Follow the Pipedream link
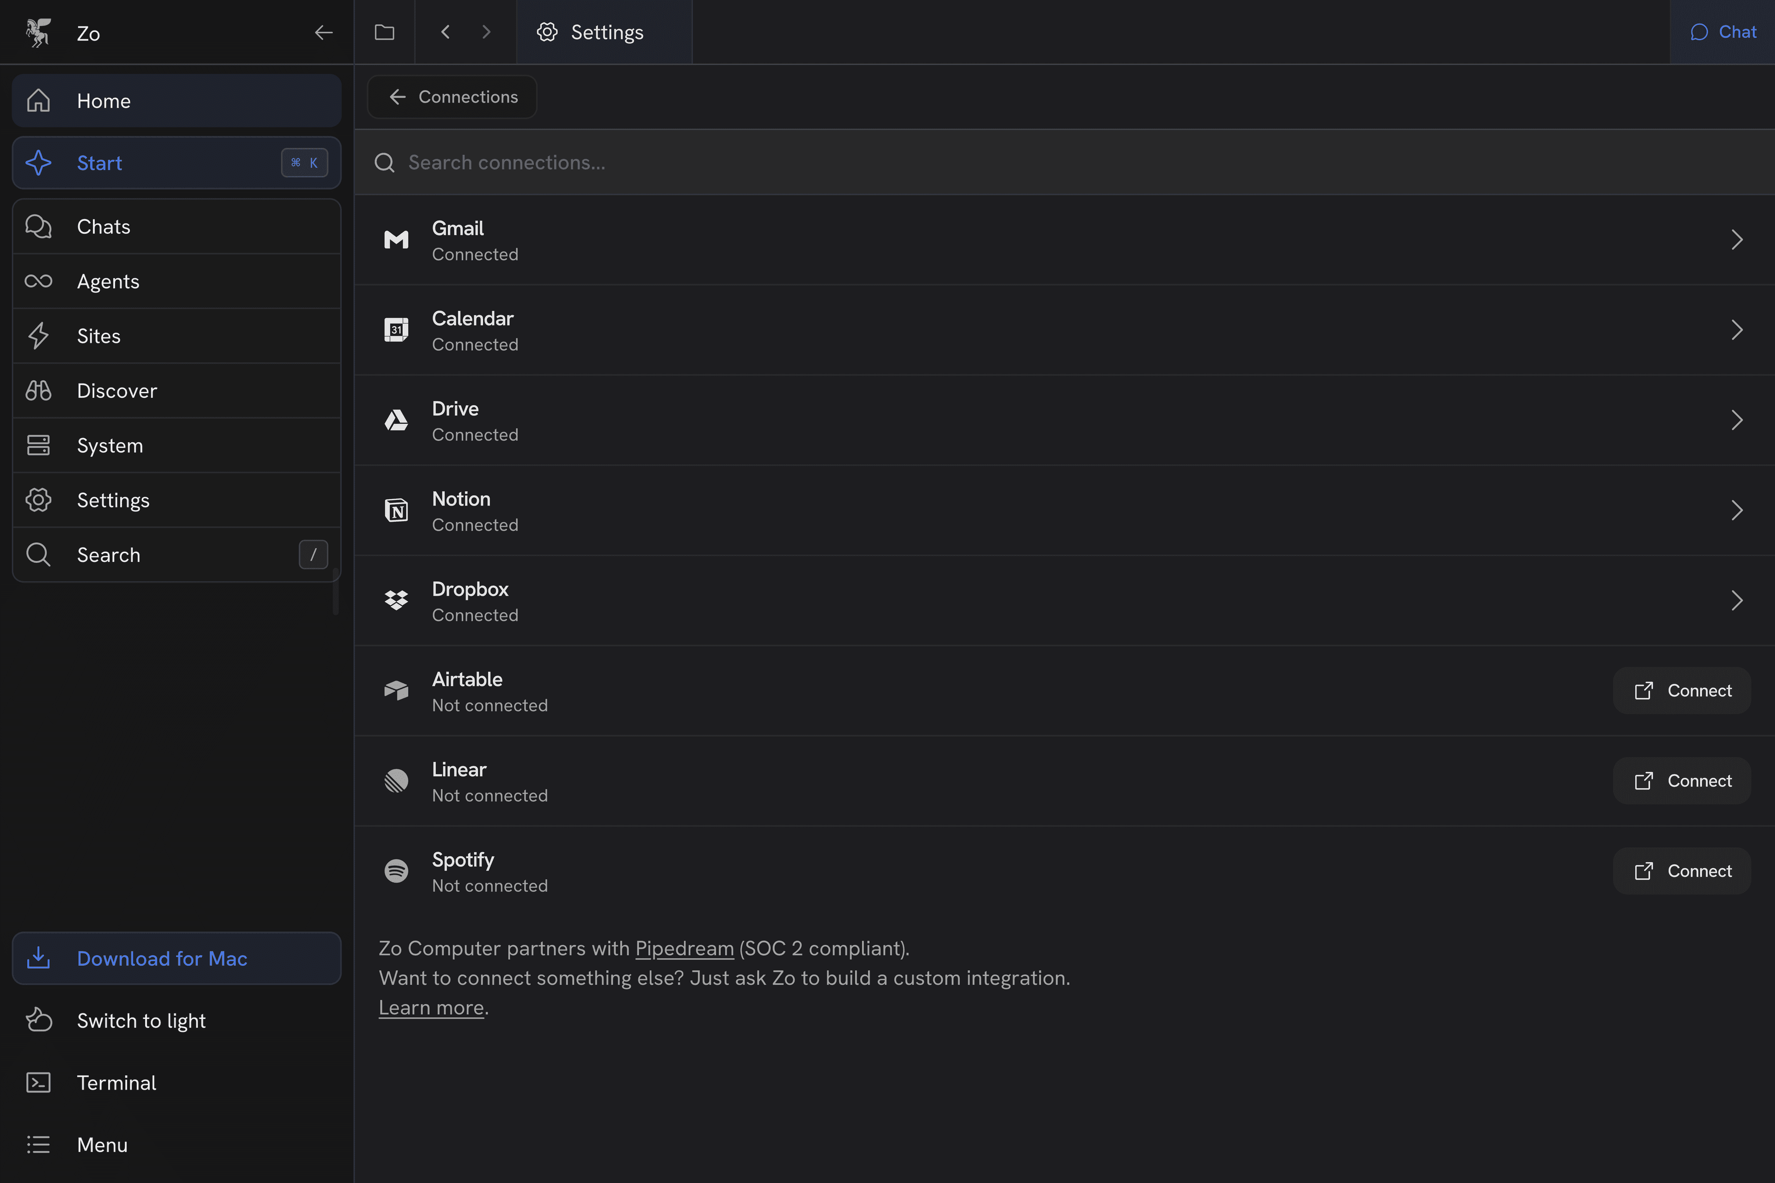The image size is (1775, 1183). click(x=684, y=948)
